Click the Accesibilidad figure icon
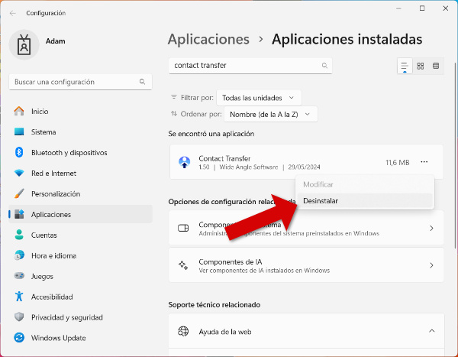Screen dimensions: 458x357 click(x=19, y=297)
